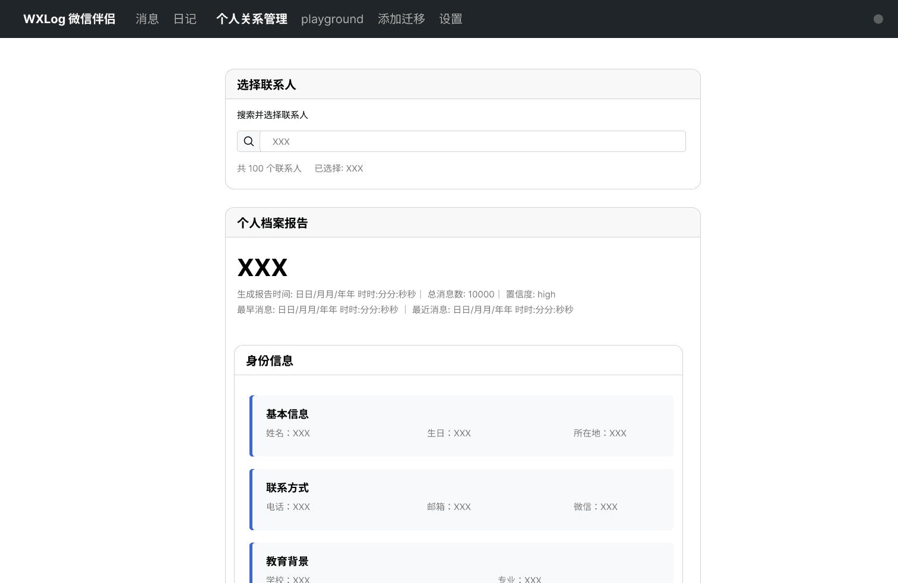Click the XXX report title
Screen dimensions: 898x583
262,268
